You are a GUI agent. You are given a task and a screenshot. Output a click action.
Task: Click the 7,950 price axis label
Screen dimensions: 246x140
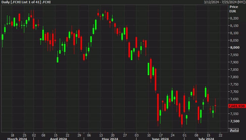pyautogui.click(x=234, y=55)
